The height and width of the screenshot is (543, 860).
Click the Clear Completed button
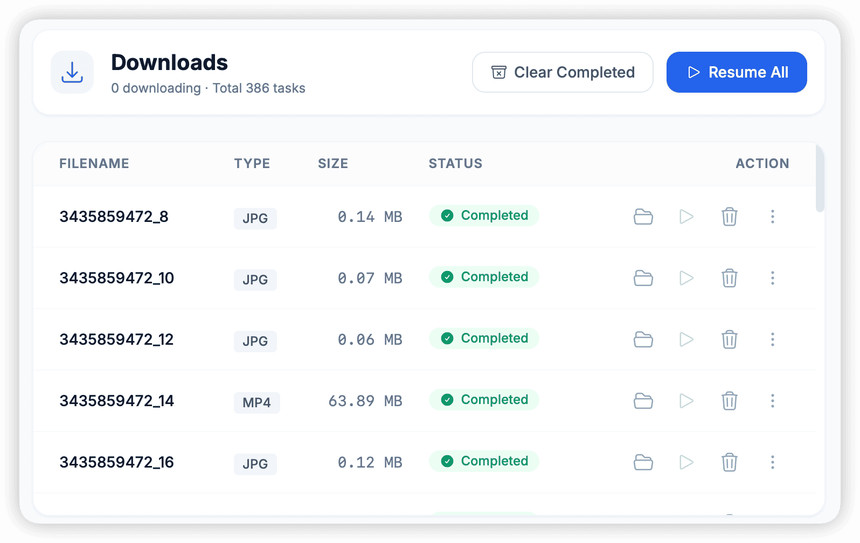tap(563, 72)
